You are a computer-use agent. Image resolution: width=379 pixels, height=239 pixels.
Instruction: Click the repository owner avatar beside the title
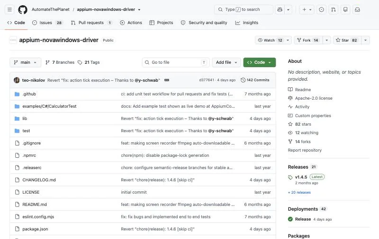(13, 40)
